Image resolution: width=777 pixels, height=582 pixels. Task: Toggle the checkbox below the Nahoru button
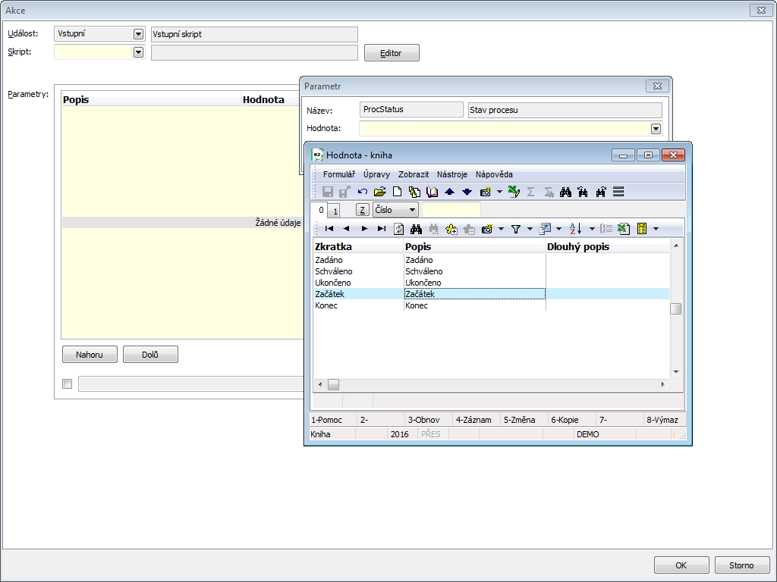pyautogui.click(x=67, y=384)
